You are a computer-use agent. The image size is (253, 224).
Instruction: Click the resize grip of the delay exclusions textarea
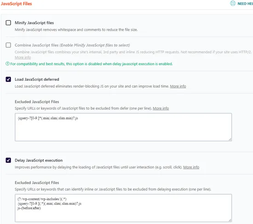pyautogui.click(x=230, y=220)
